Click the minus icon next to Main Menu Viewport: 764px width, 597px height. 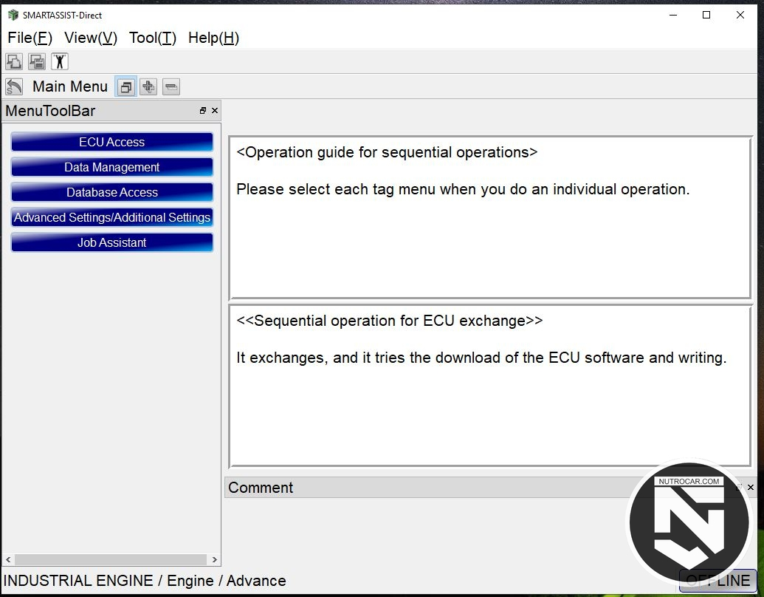coord(171,87)
